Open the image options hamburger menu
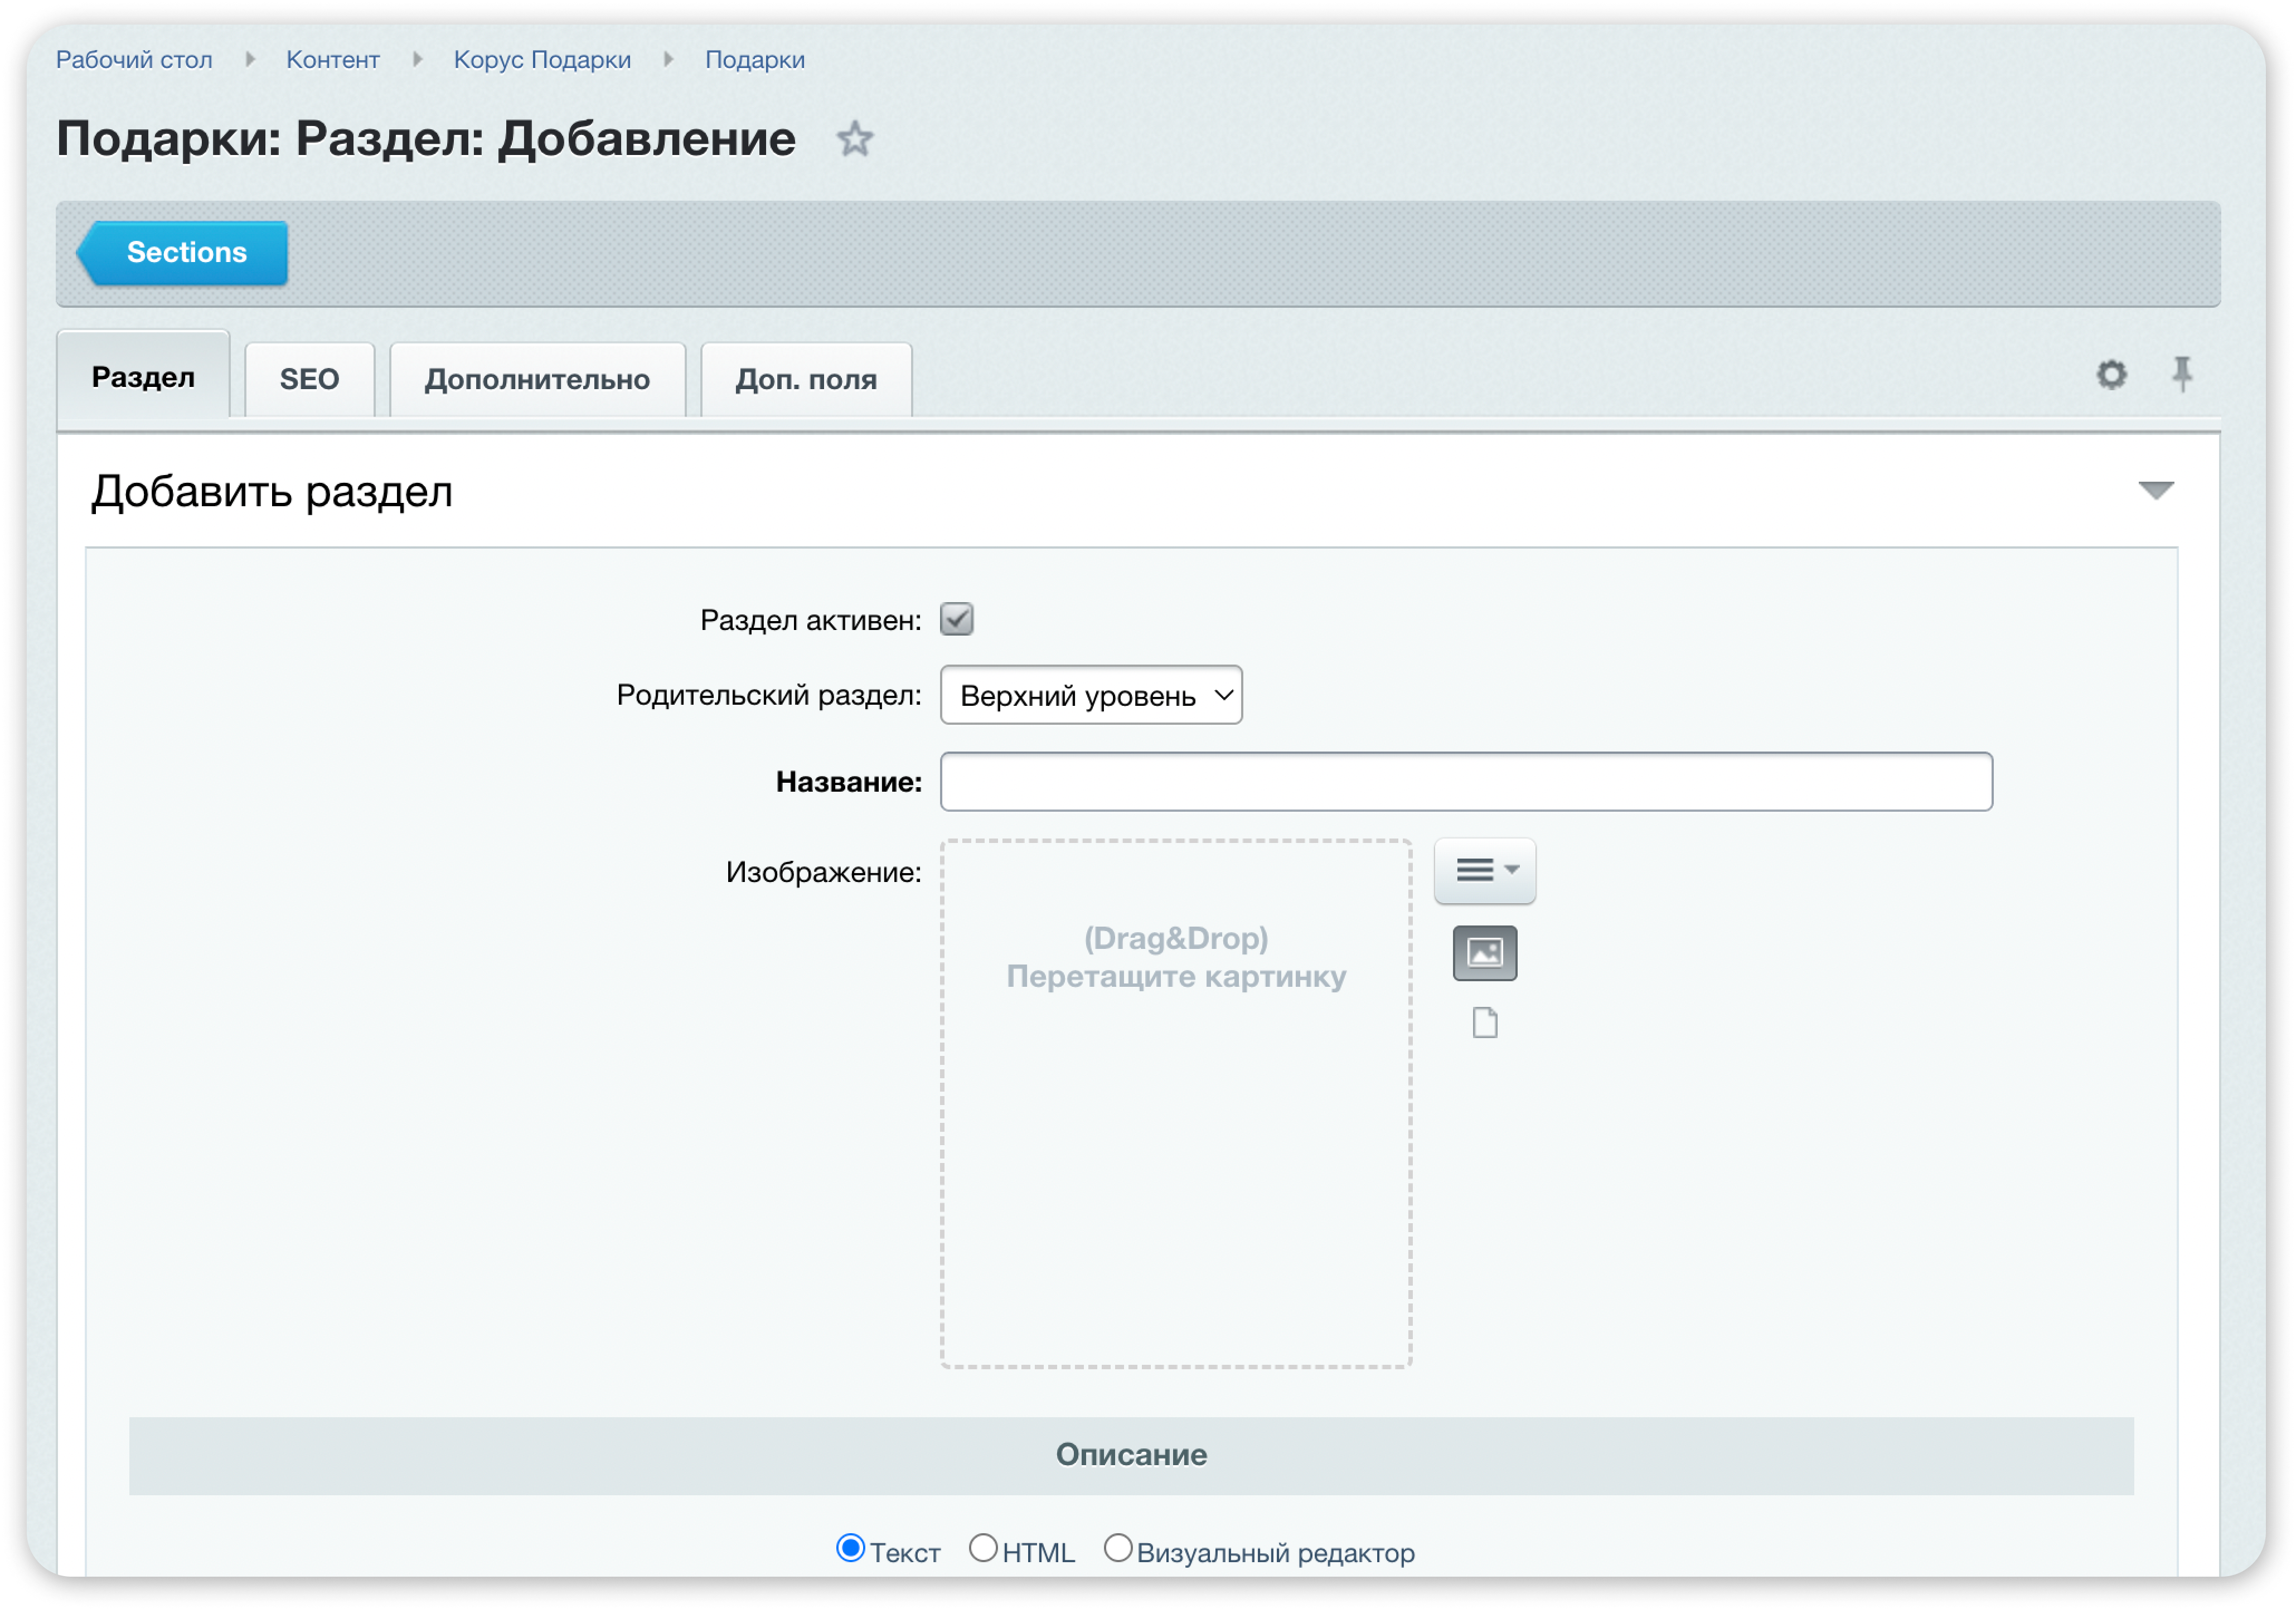 1485,871
